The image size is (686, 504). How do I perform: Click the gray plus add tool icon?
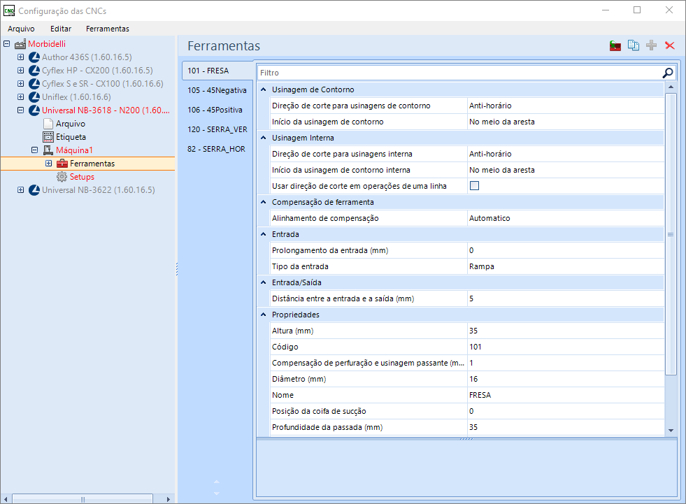652,45
